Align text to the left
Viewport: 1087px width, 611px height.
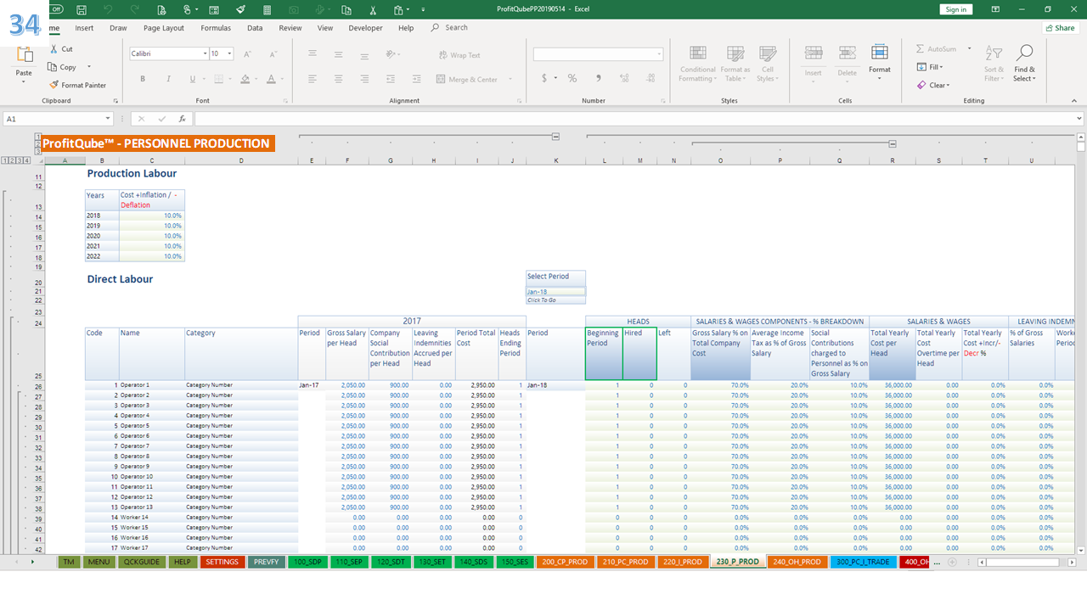pyautogui.click(x=313, y=79)
